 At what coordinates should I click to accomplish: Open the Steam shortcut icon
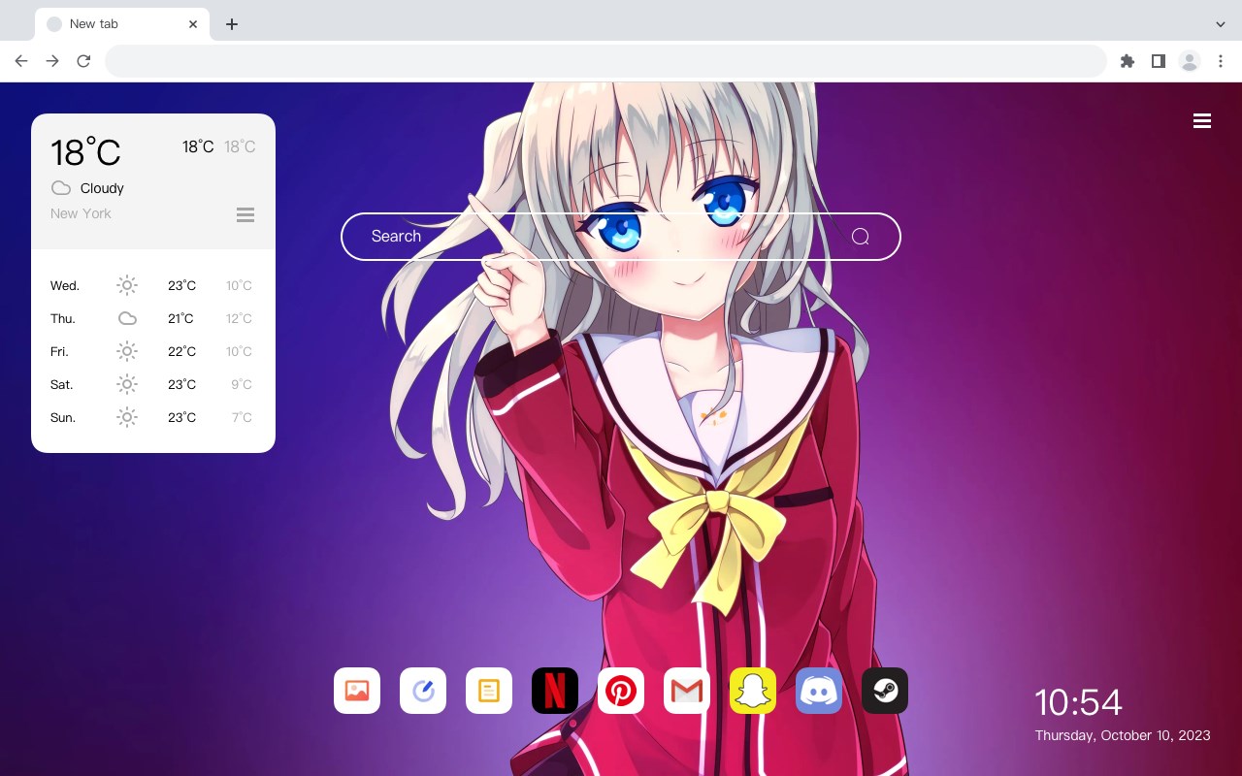(885, 691)
